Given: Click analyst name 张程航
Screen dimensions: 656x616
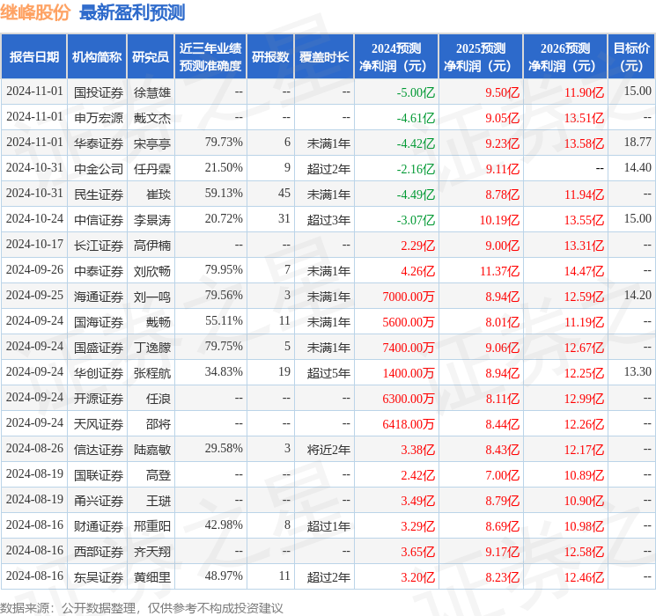Looking at the screenshot, I should [x=152, y=373].
